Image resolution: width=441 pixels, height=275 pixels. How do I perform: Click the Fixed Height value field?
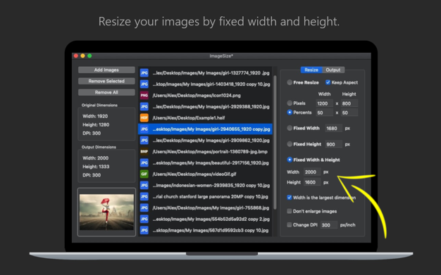[333, 144]
